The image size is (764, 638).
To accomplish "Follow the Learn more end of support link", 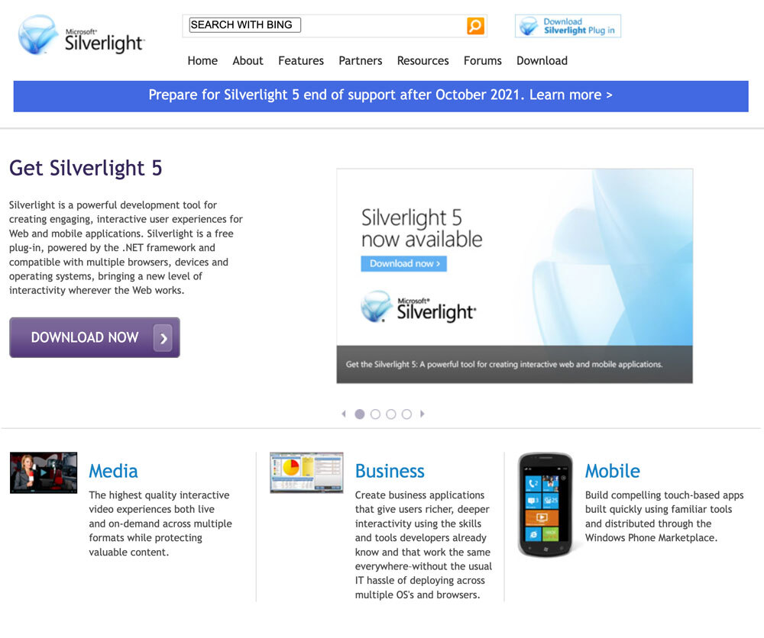I will coord(571,95).
